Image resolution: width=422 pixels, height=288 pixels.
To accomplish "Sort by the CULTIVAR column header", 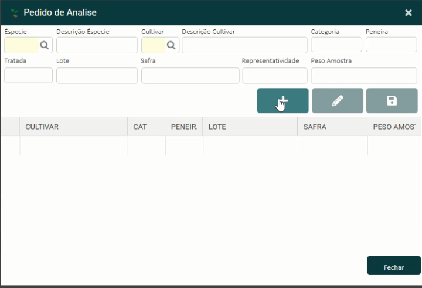I will point(42,127).
